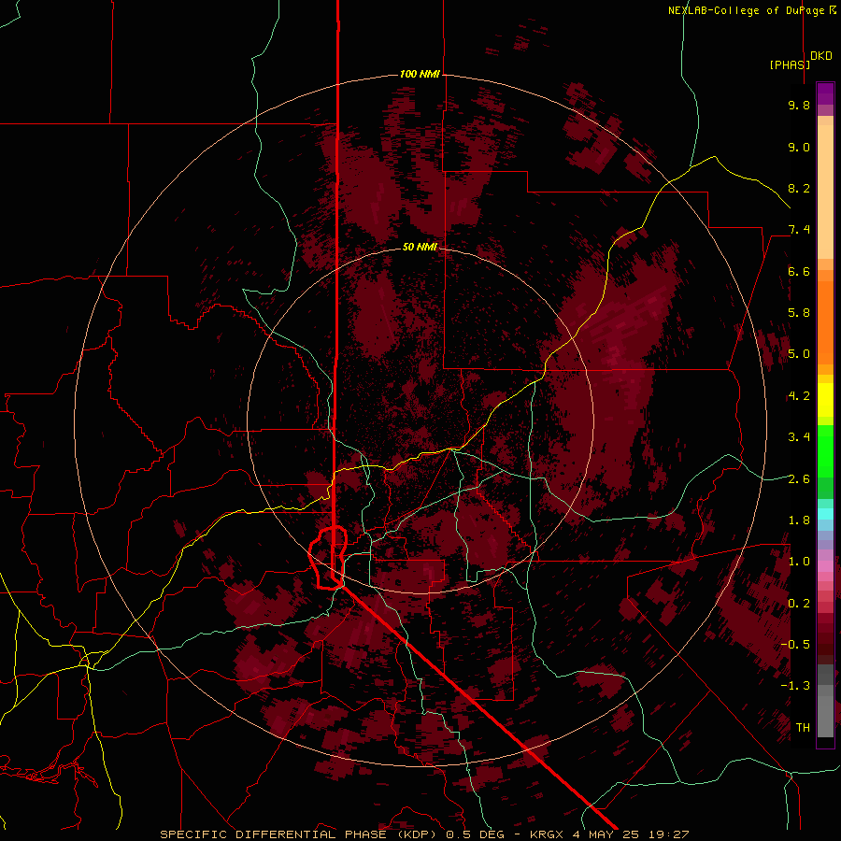Click the 5.8 value on the color scale
Viewport: 841px width, 841px height.
pyautogui.click(x=799, y=313)
